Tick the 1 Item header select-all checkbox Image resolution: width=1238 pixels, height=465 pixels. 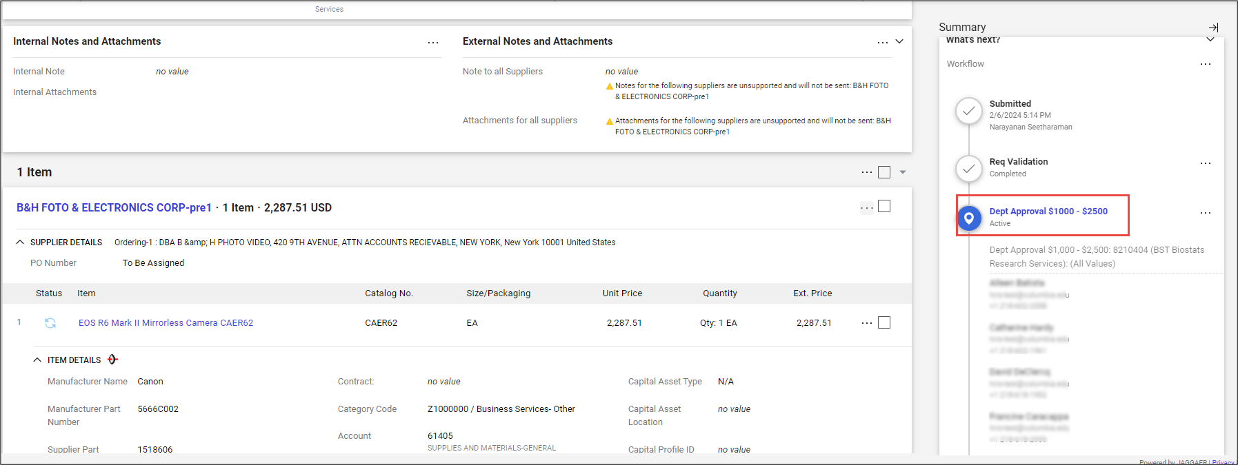tap(884, 172)
